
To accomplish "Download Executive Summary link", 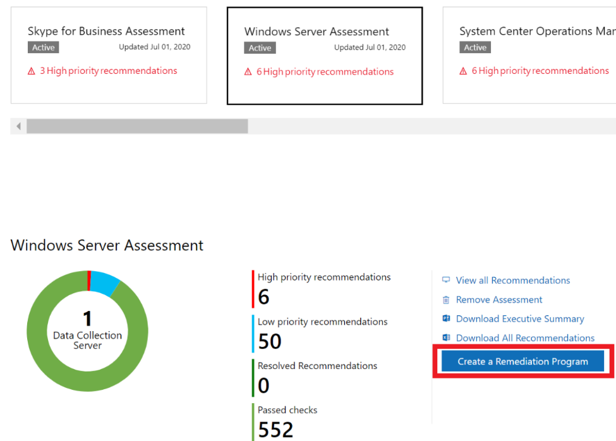I will (x=520, y=319).
